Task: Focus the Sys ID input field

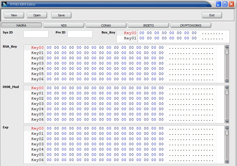Action: click(36, 34)
